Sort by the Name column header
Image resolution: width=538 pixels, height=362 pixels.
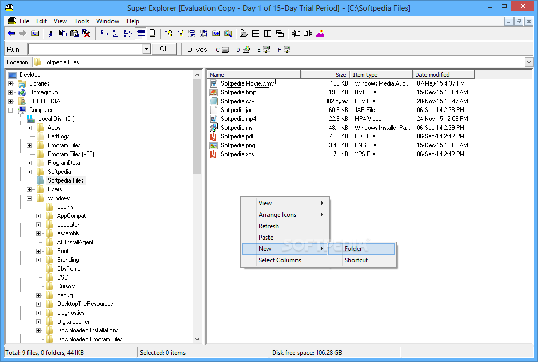click(x=253, y=75)
